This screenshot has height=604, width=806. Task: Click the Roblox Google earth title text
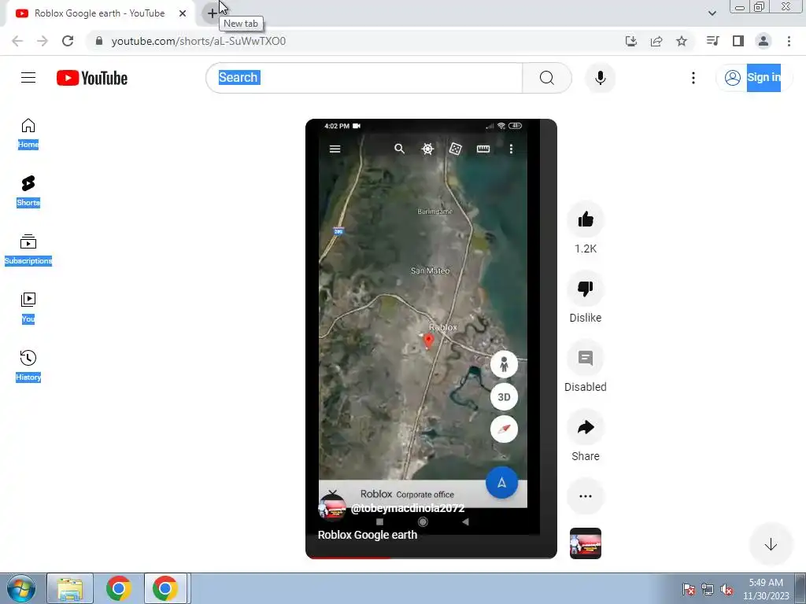pyautogui.click(x=367, y=535)
